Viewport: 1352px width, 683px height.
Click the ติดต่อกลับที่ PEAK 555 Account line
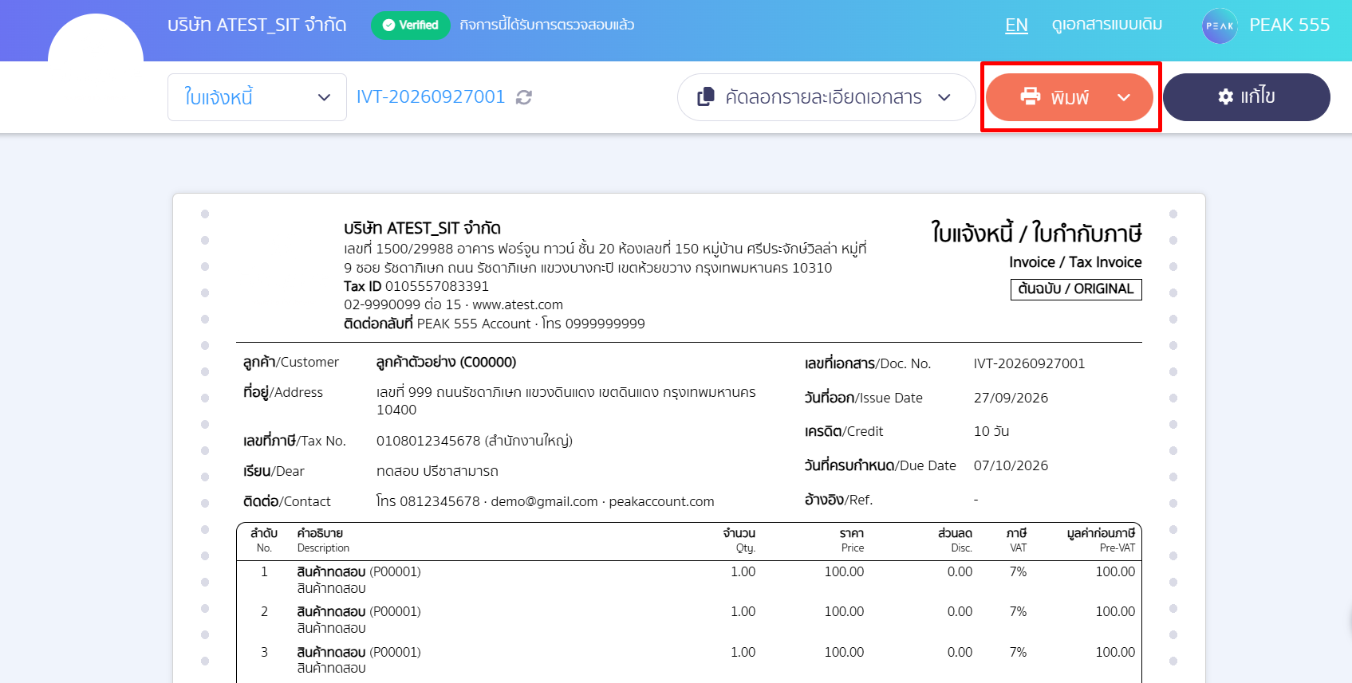[x=495, y=324]
